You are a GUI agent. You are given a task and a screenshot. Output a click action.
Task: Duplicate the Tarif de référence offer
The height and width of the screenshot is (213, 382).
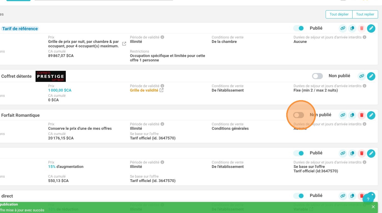coord(352,28)
